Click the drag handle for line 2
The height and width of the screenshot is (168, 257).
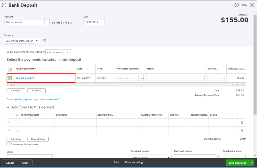pyautogui.click(x=10, y=131)
